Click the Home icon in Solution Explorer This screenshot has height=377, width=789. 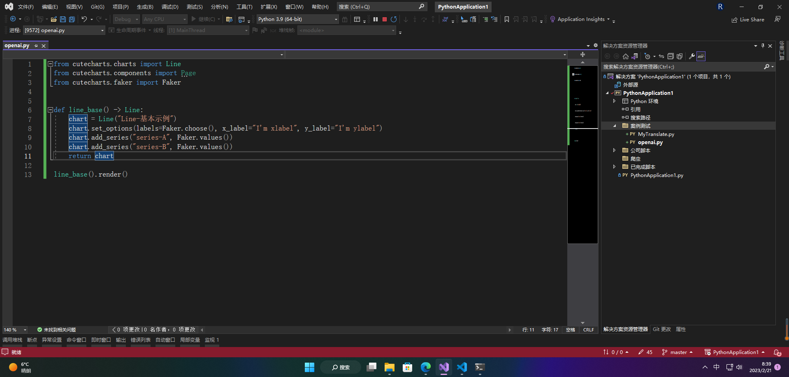[626, 56]
